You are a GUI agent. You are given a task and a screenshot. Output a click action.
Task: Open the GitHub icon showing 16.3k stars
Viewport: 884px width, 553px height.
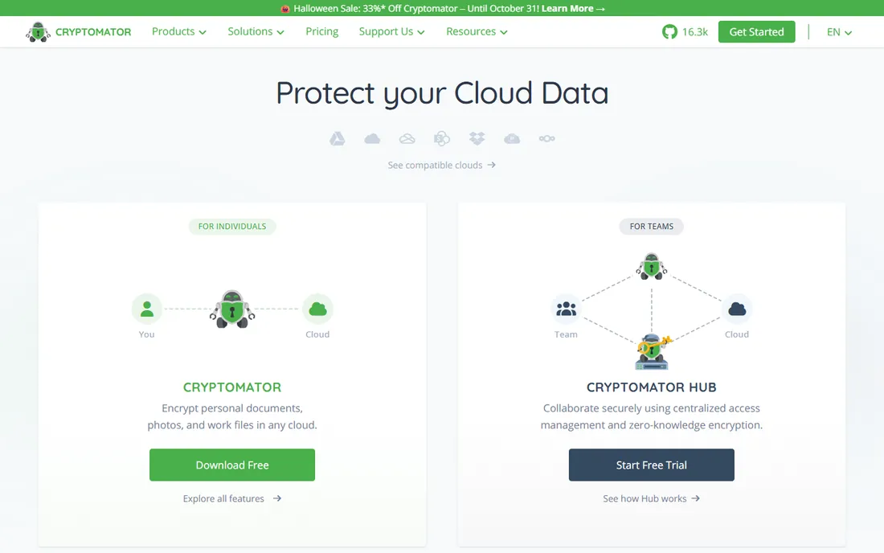click(x=669, y=31)
